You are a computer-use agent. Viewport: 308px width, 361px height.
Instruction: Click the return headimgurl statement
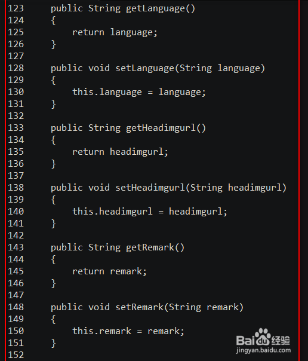[x=121, y=152]
